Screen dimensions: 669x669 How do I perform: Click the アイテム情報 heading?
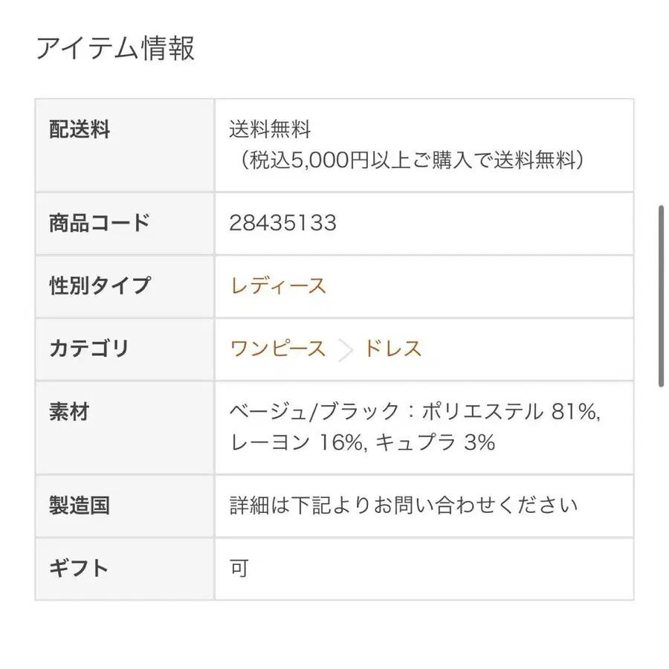[x=116, y=48]
